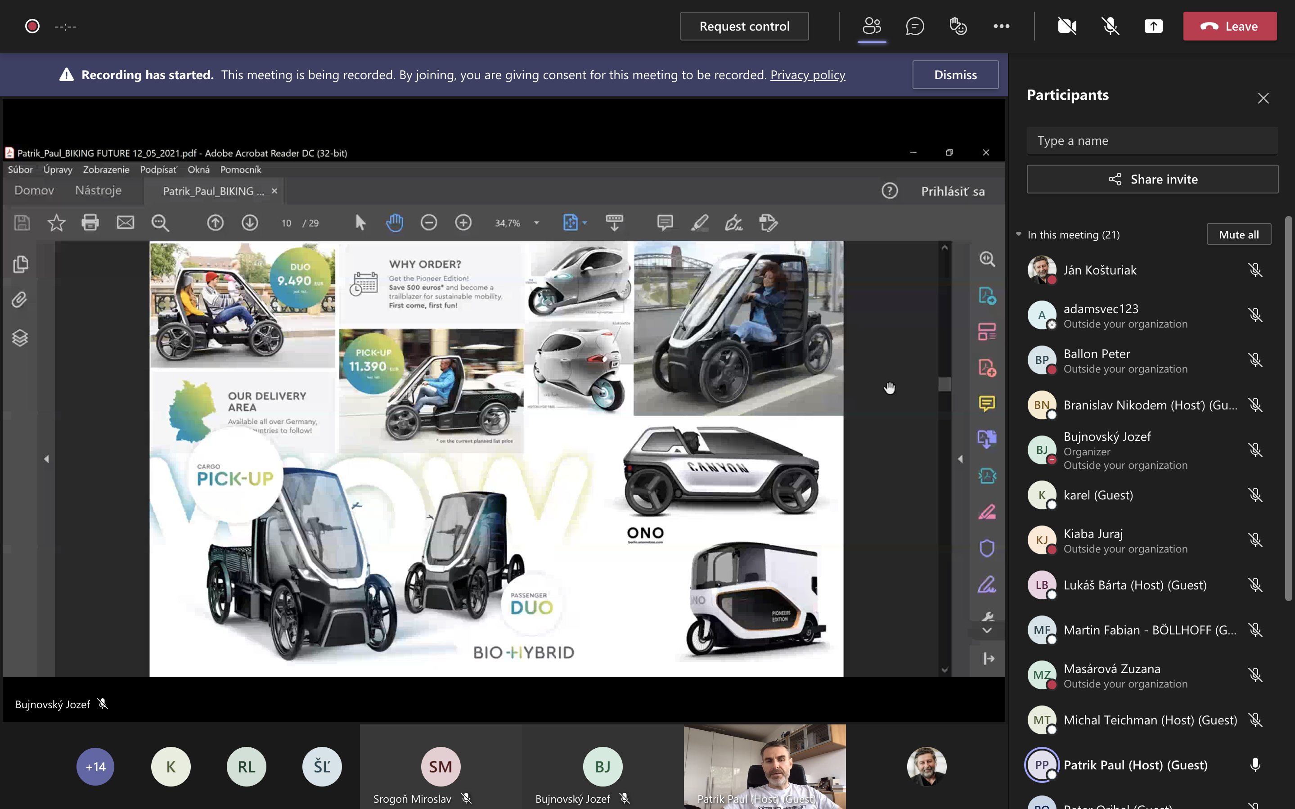Click the find text magnifier icon

pos(160,223)
